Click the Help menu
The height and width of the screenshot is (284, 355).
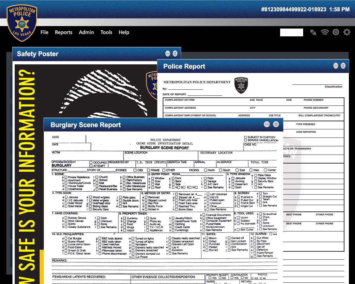tap(124, 32)
